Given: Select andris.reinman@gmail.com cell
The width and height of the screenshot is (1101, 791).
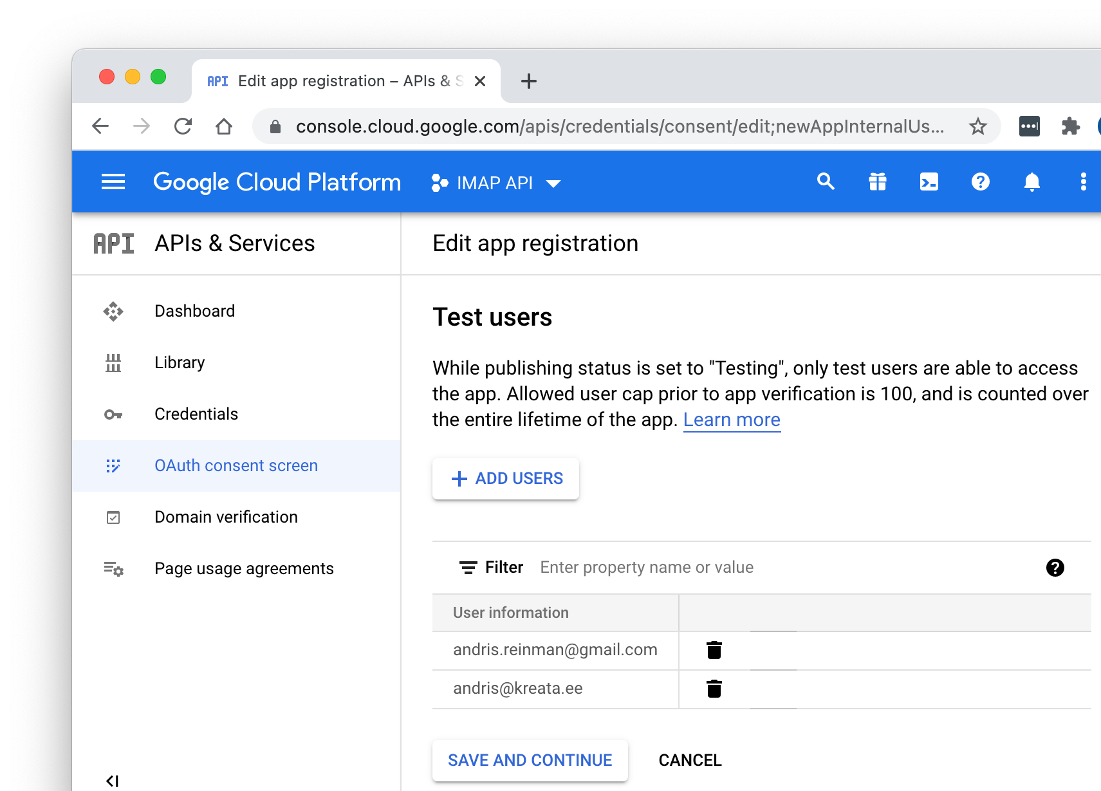Looking at the screenshot, I should [555, 650].
